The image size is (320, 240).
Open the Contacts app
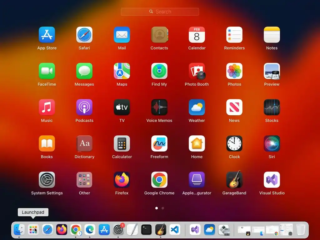click(x=159, y=35)
